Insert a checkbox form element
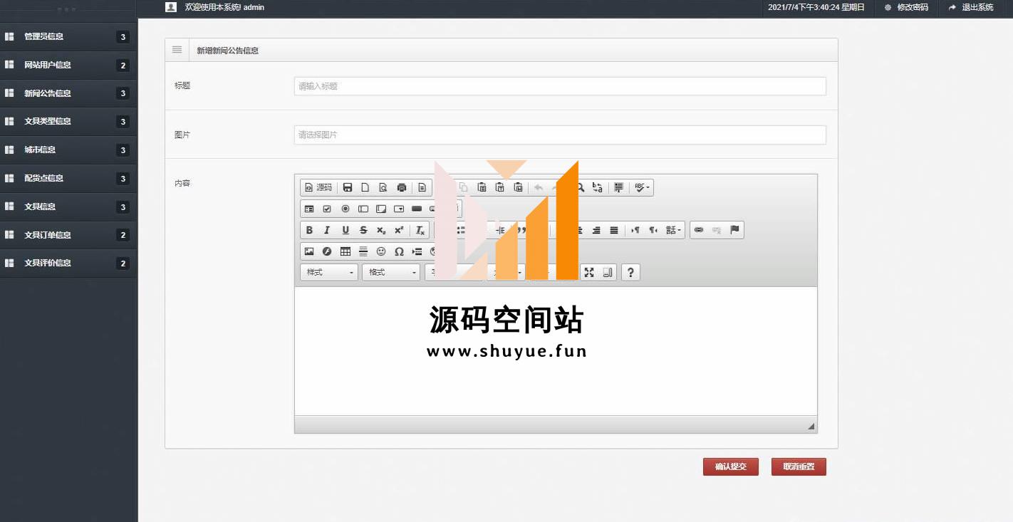Image resolution: width=1013 pixels, height=522 pixels. coord(327,209)
